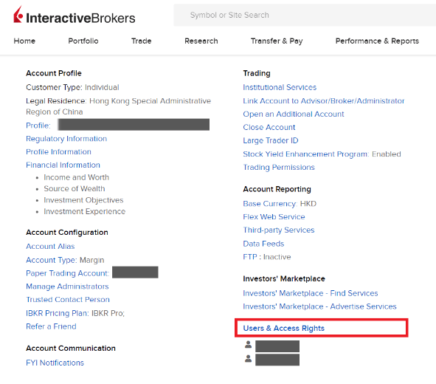Click the Legal Residence text

click(x=119, y=106)
